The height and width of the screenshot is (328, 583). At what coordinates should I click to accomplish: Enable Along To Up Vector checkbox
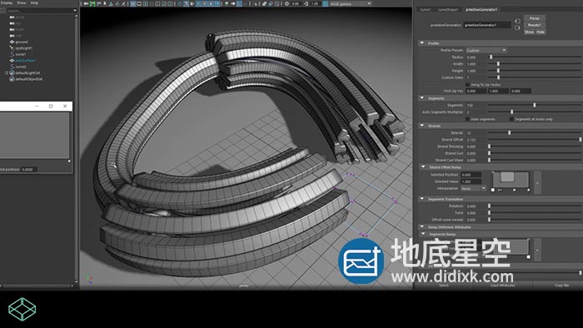(468, 85)
